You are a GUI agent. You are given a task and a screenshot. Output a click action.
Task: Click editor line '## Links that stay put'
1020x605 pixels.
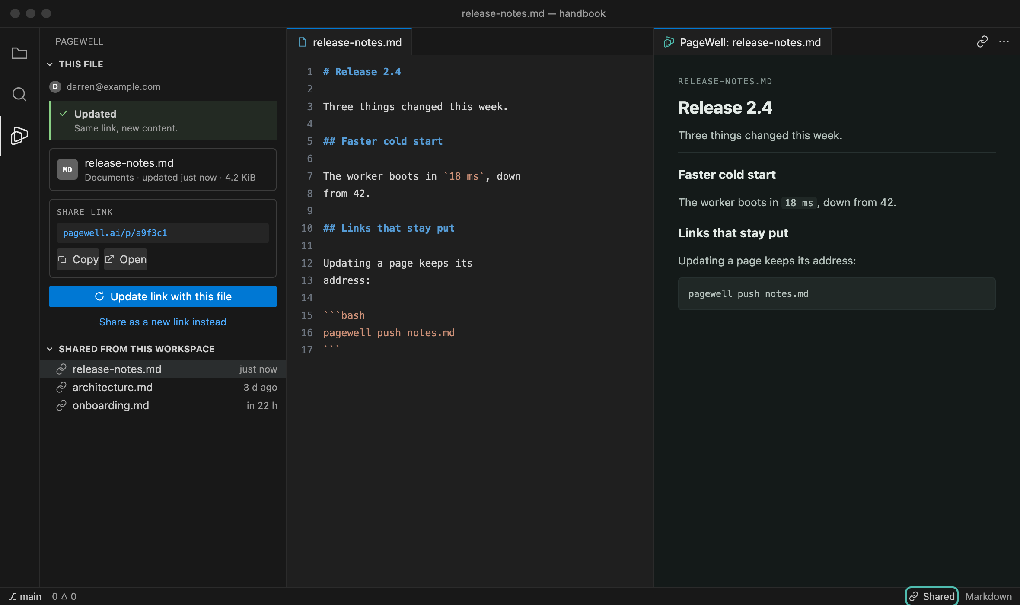pos(389,228)
